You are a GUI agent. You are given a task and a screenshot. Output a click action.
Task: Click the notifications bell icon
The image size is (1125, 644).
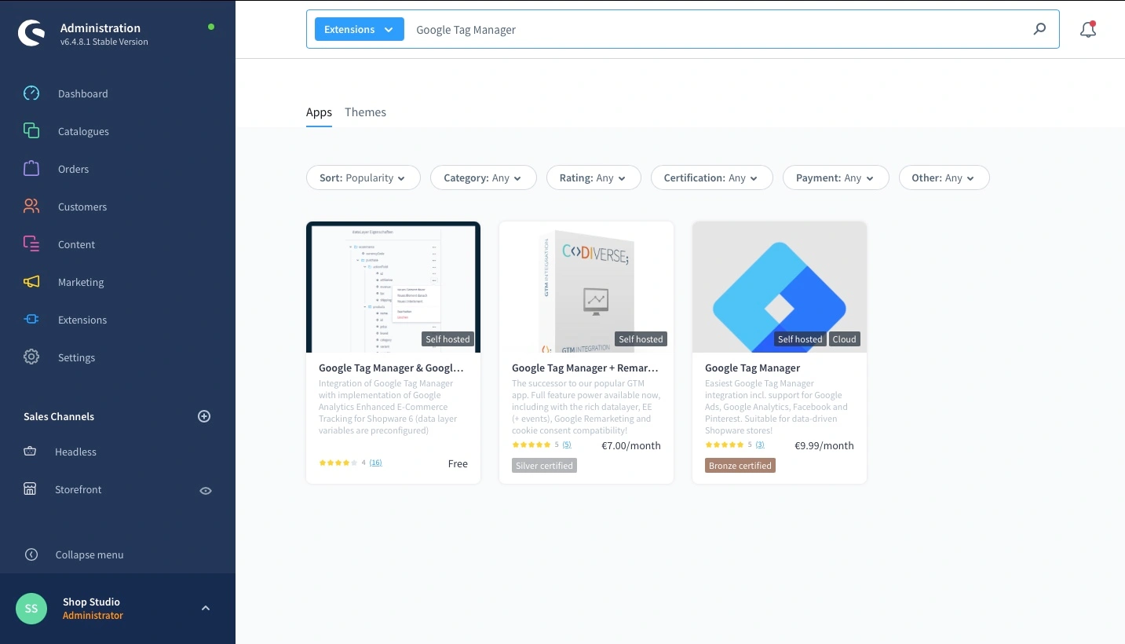(x=1087, y=30)
